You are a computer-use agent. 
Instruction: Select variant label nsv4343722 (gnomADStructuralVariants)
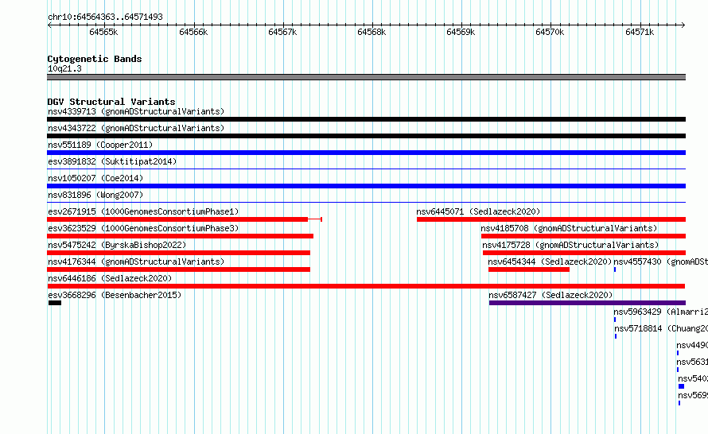[136, 128]
